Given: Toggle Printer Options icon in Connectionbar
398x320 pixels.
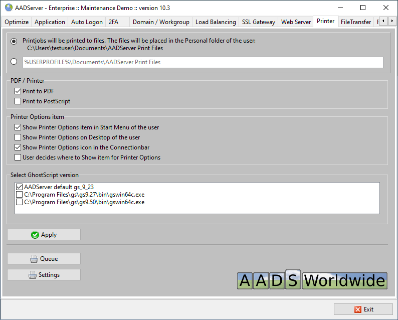Looking at the screenshot, I should pyautogui.click(x=19, y=147).
